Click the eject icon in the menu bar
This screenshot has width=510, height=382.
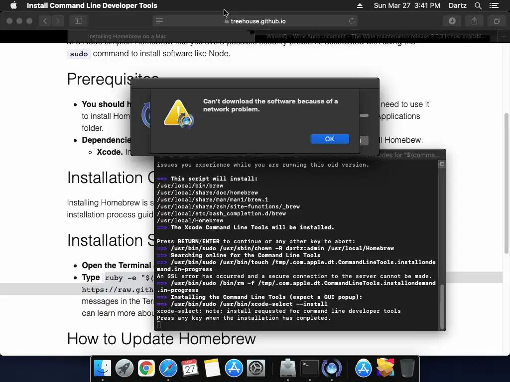coord(360,5)
